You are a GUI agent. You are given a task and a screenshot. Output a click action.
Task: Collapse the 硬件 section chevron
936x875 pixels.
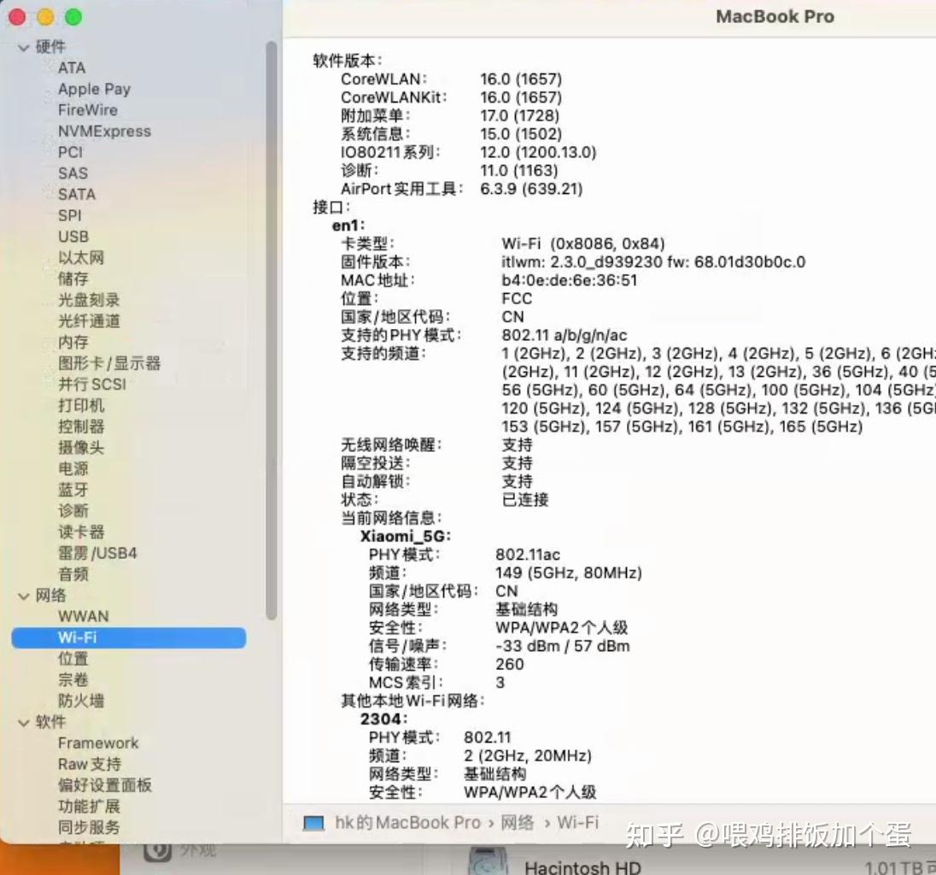[23, 47]
